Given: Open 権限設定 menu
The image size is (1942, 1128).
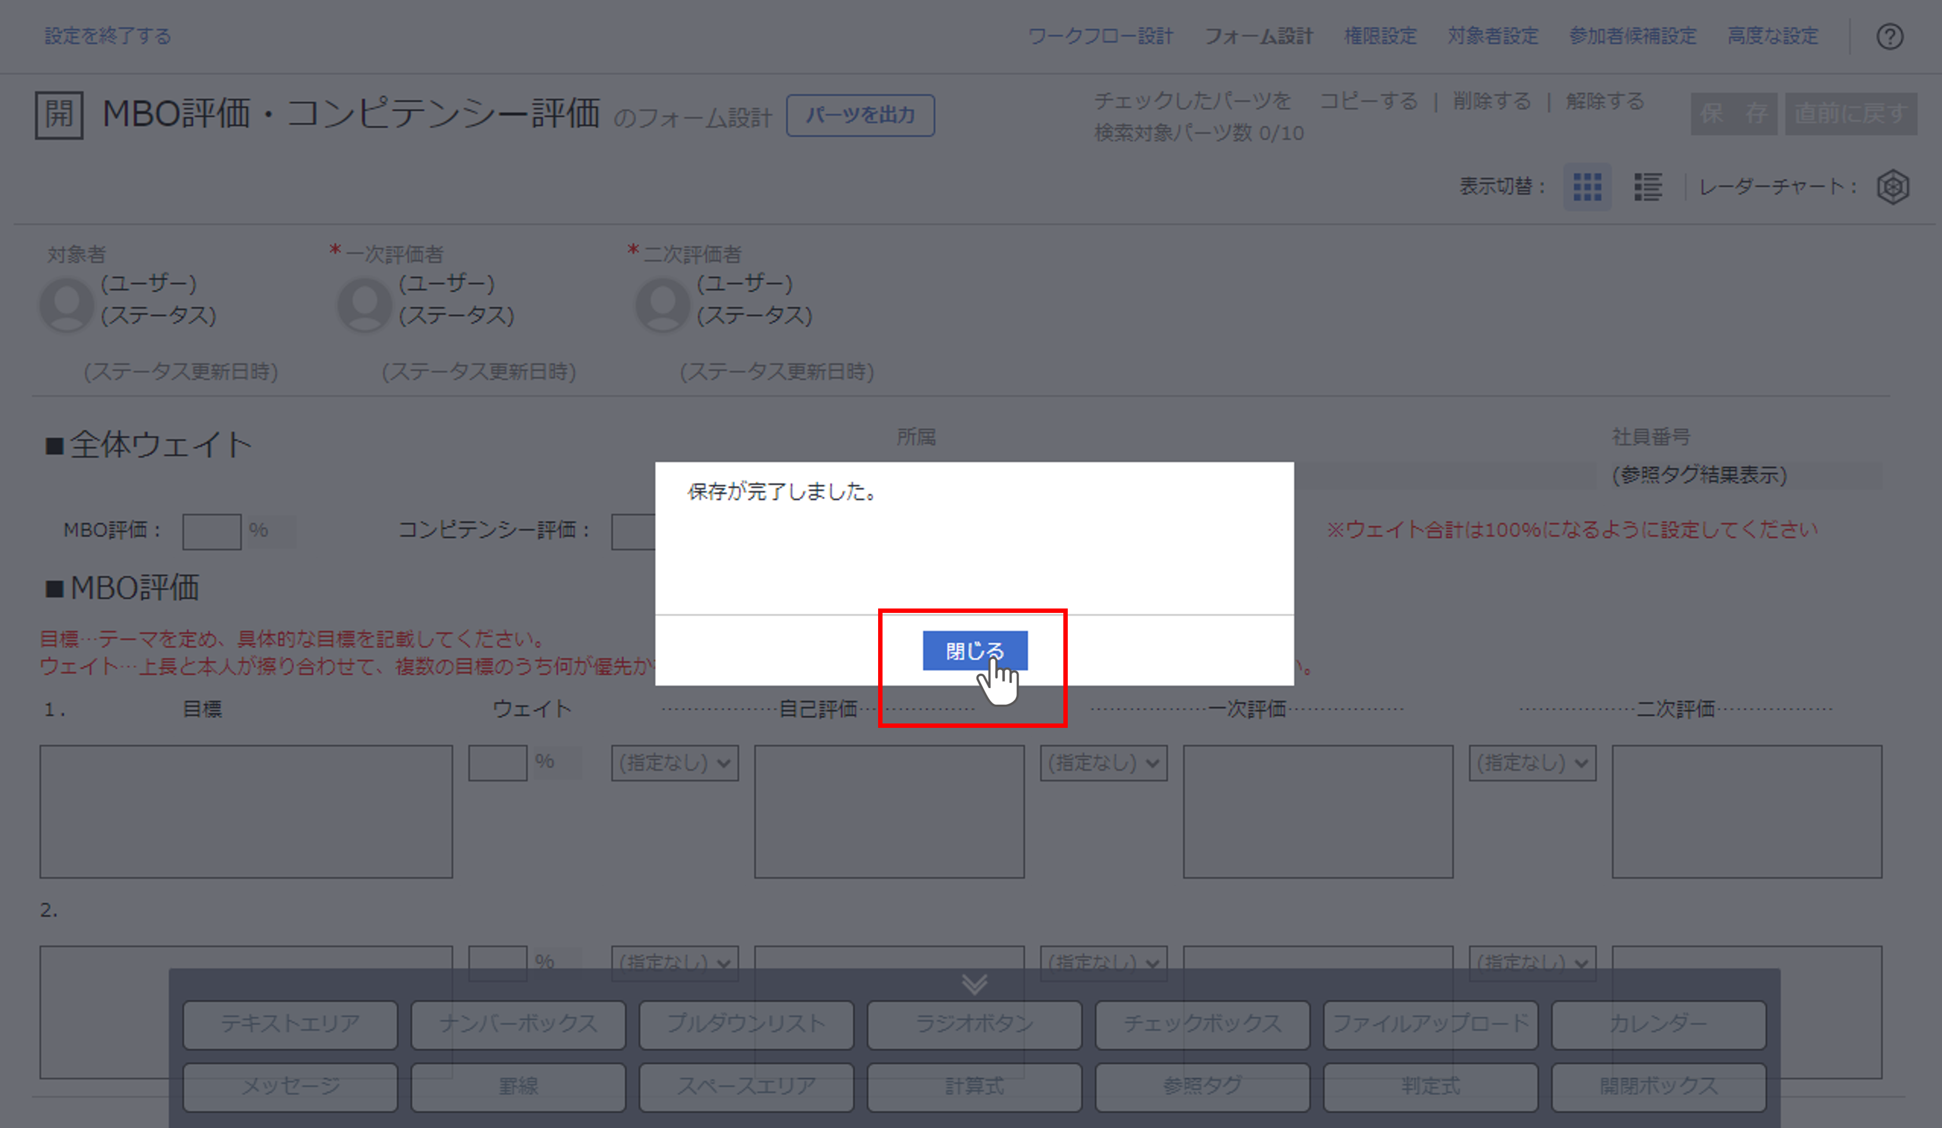Looking at the screenshot, I should click(x=1380, y=35).
